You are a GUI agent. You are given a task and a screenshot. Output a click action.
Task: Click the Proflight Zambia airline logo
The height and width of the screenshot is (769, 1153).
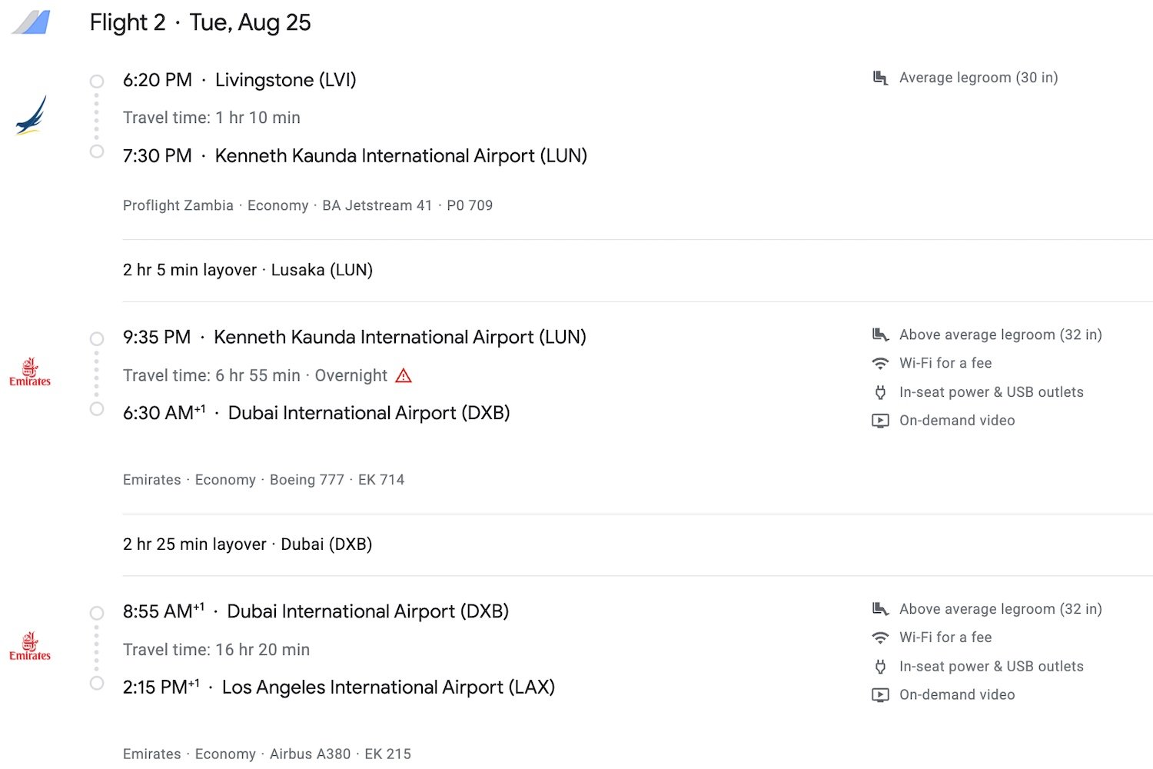(32, 115)
